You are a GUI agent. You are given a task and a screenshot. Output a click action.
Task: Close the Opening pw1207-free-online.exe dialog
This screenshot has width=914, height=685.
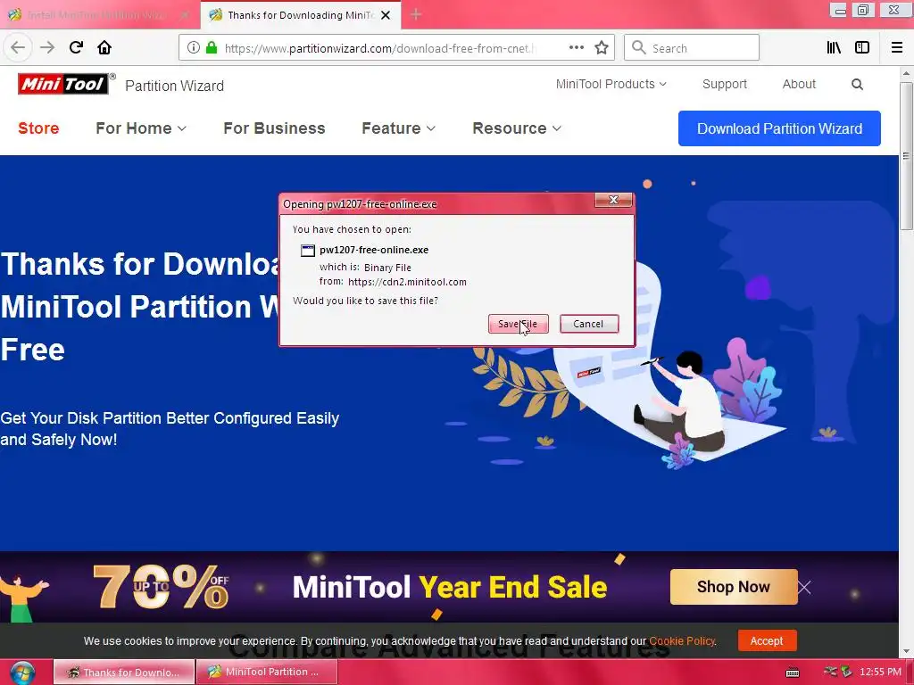[x=613, y=200]
